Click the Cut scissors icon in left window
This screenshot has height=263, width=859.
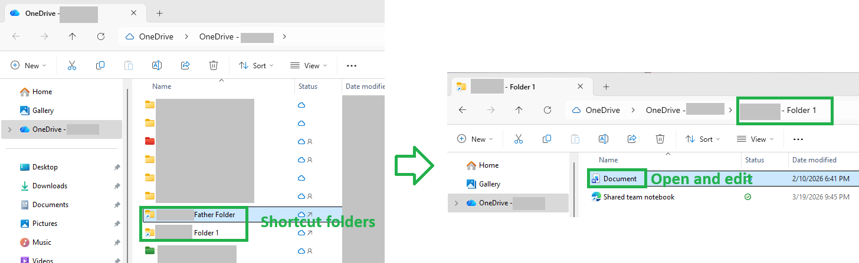point(72,65)
